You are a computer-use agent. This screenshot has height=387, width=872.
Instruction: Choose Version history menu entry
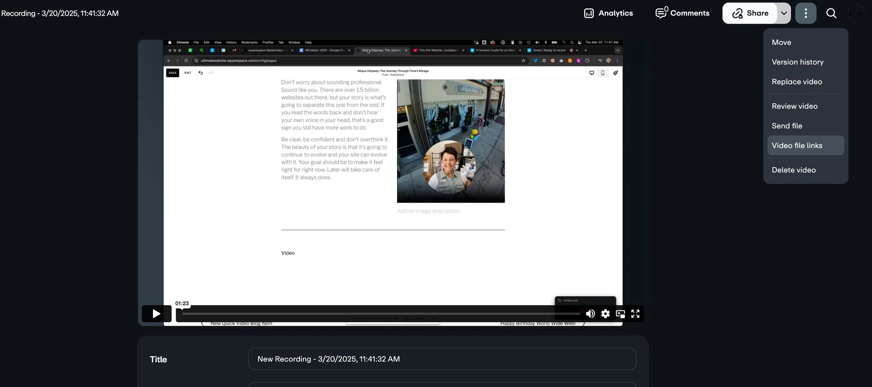point(797,62)
